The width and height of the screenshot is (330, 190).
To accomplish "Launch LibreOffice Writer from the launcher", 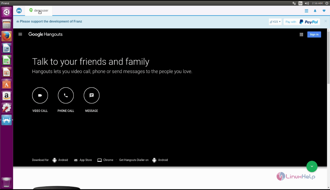I will (x=6, y=48).
